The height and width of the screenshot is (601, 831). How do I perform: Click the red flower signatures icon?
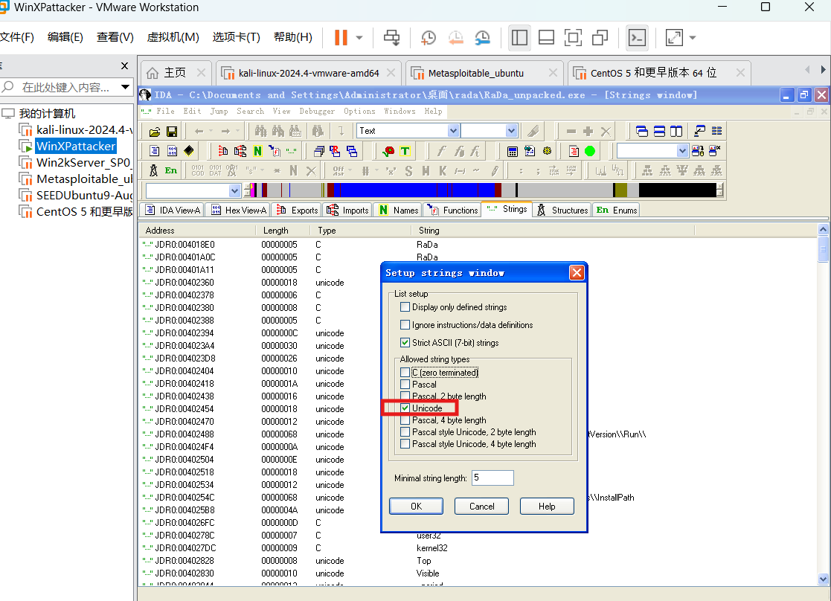[x=388, y=151]
